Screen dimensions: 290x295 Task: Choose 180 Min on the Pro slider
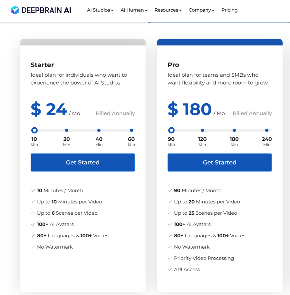pos(234,130)
